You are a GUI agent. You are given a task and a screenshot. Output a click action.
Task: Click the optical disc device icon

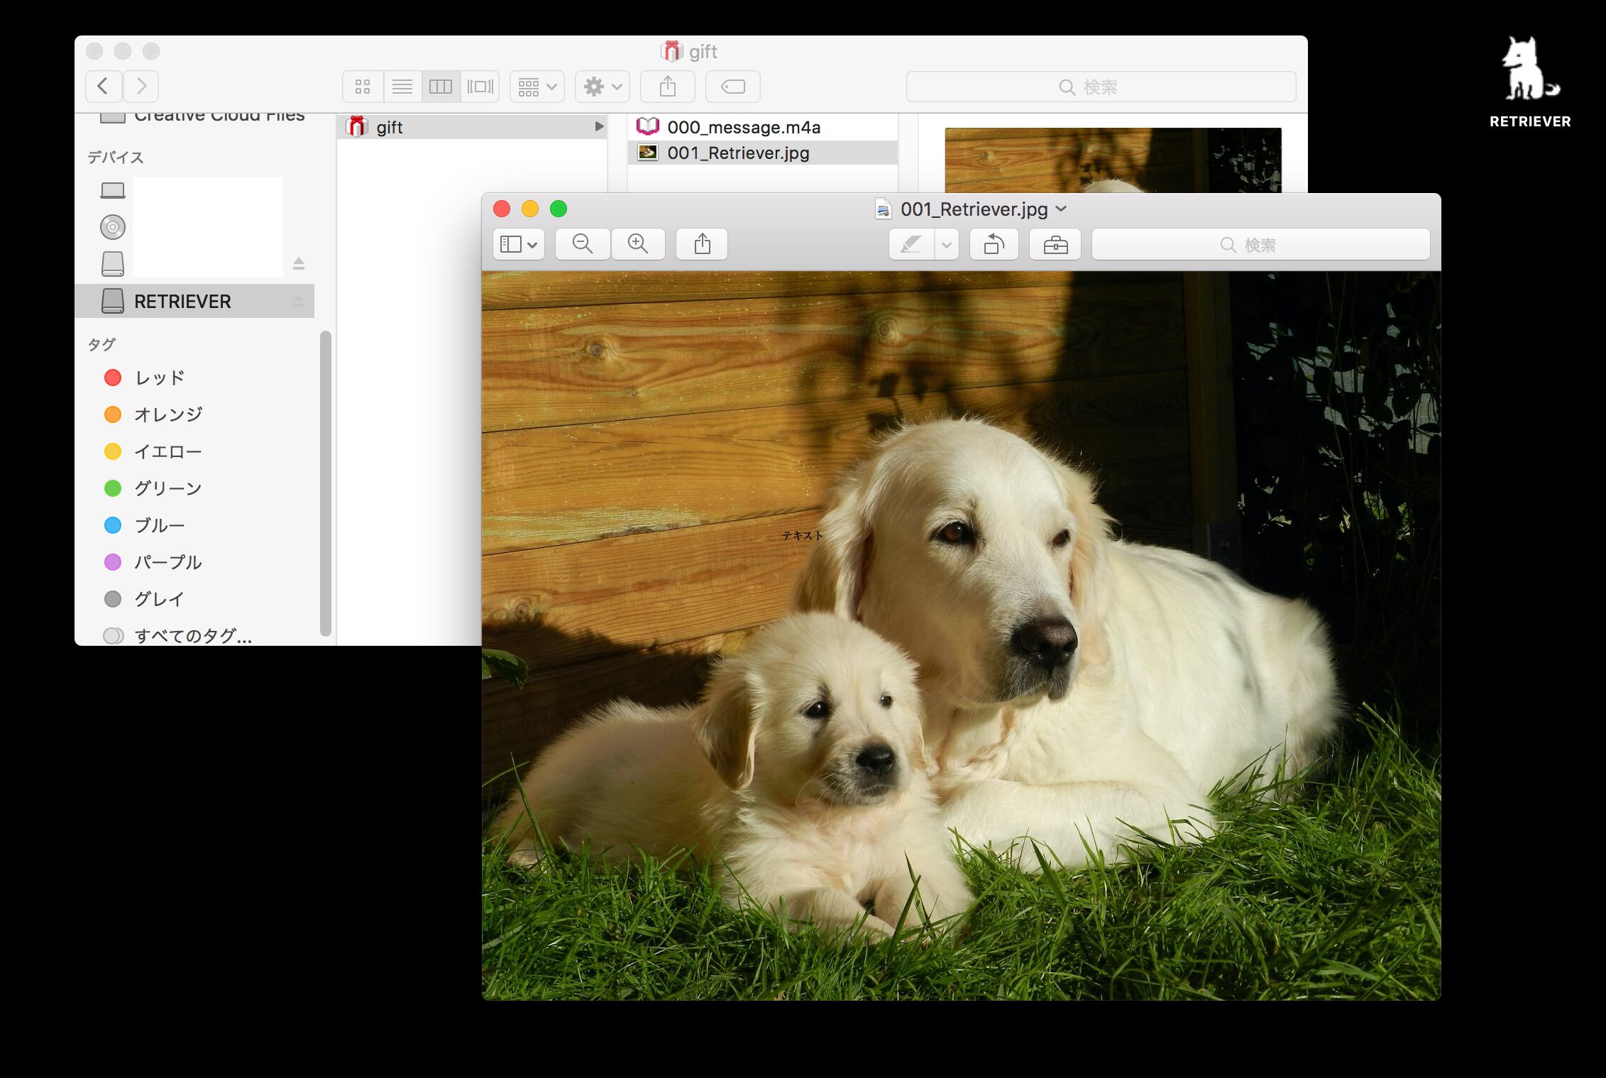click(x=113, y=227)
